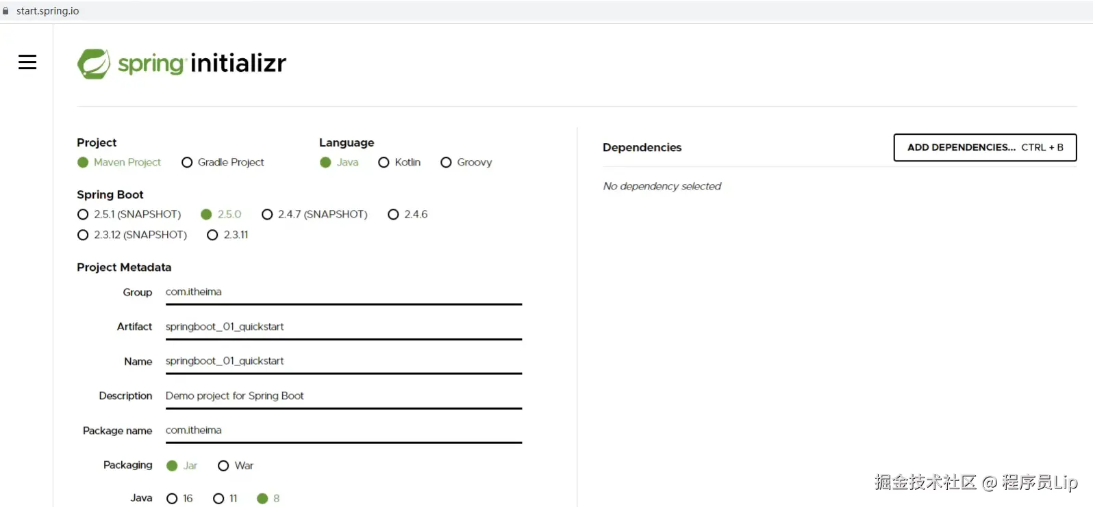Select Spring Boot 2.5.1 (SNAPSHOT)

click(x=129, y=214)
